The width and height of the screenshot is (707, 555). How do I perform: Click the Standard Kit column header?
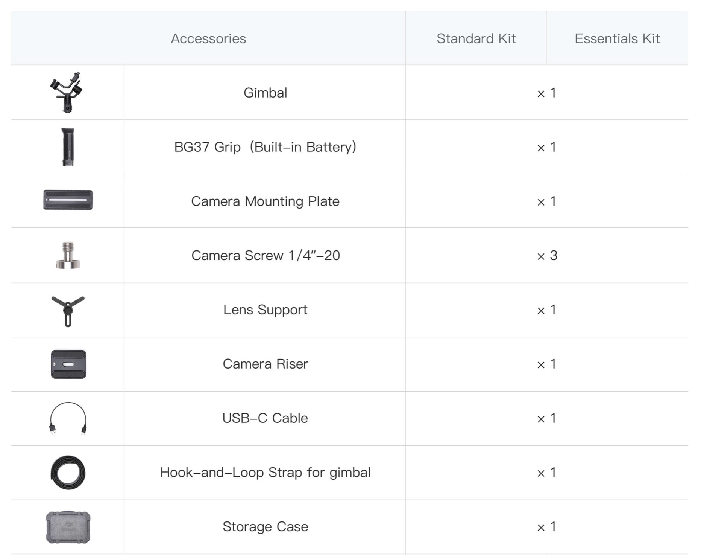(x=476, y=38)
